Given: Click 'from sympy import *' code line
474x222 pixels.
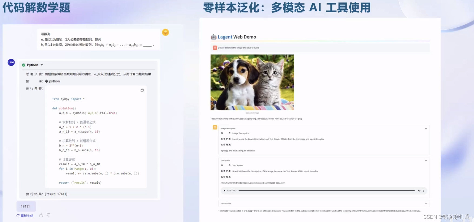Looking at the screenshot, I should pos(68,99).
